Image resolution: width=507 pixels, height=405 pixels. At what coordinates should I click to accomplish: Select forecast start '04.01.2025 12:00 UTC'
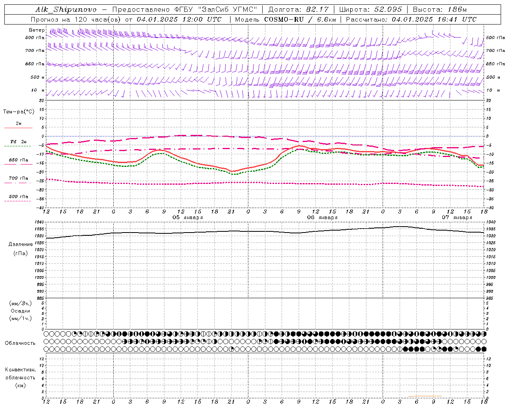(x=179, y=19)
